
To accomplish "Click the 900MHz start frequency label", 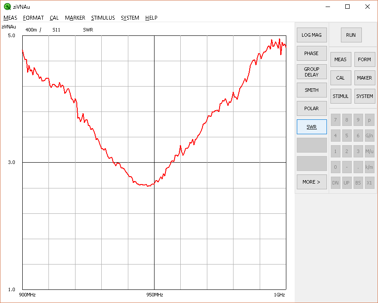I will [x=27, y=295].
